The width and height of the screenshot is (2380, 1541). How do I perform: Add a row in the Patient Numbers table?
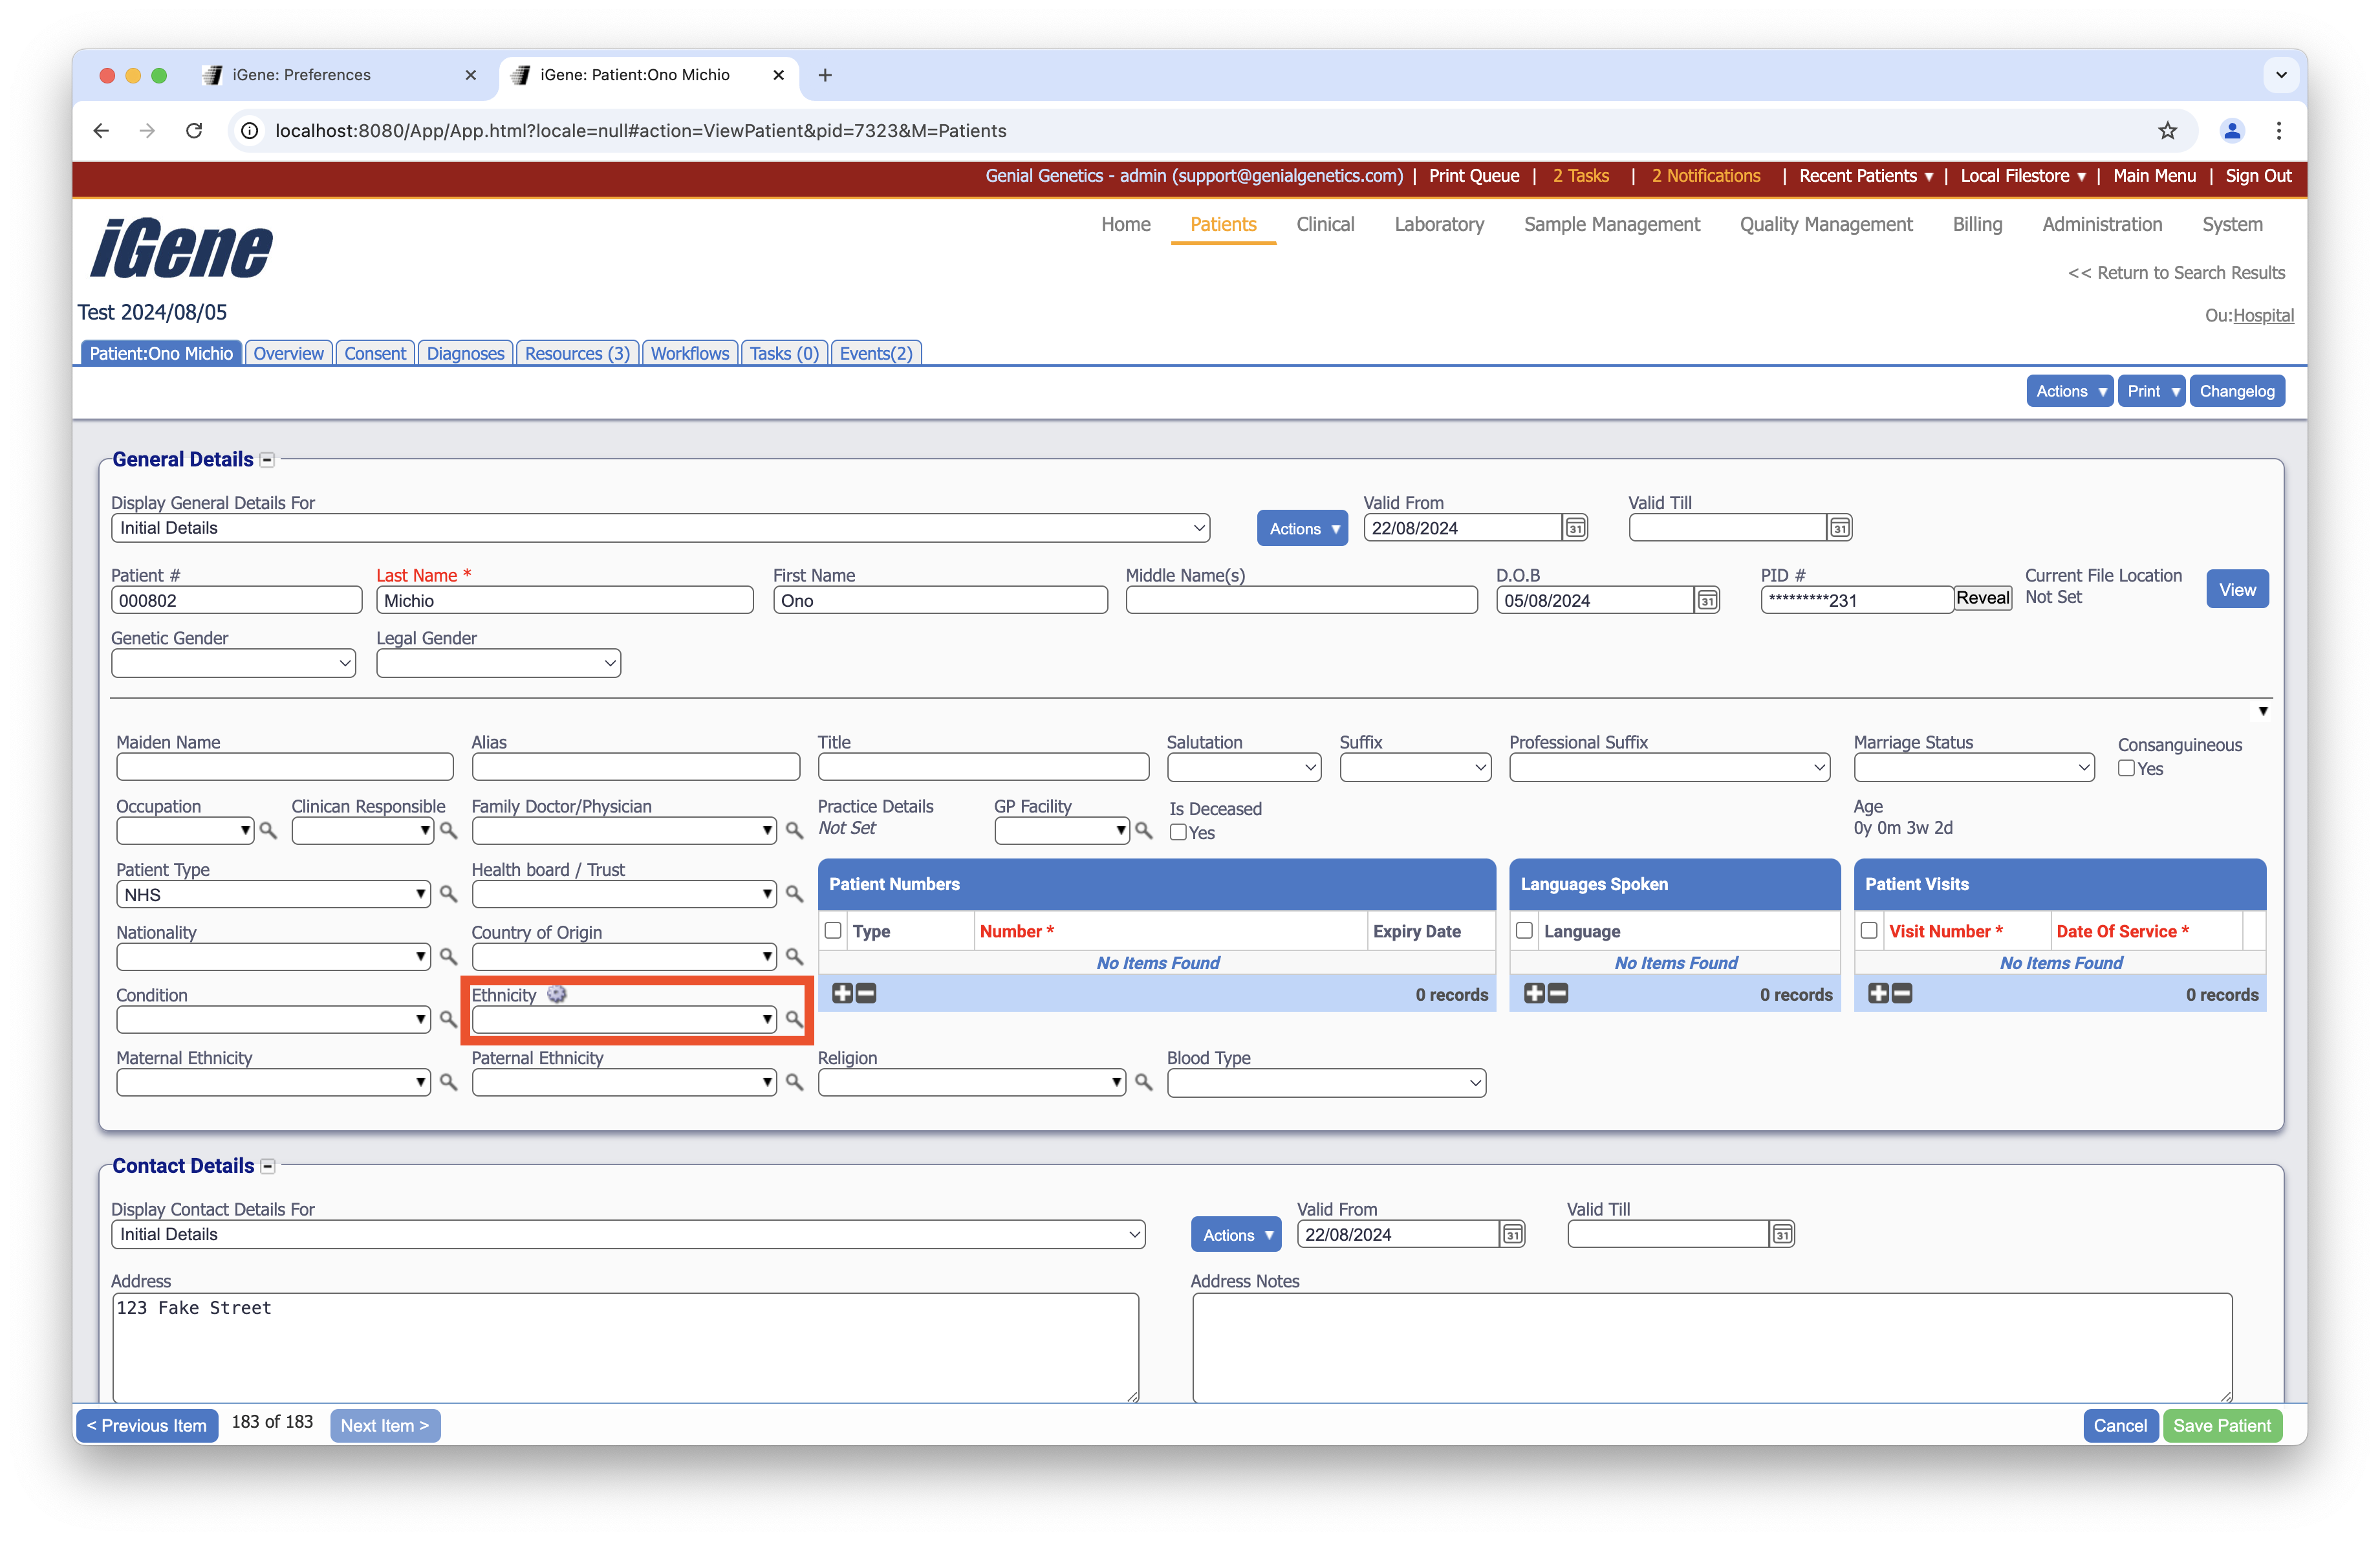point(842,993)
